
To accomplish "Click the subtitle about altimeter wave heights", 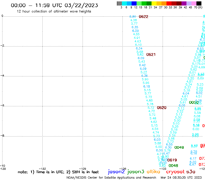I will click(54, 11).
